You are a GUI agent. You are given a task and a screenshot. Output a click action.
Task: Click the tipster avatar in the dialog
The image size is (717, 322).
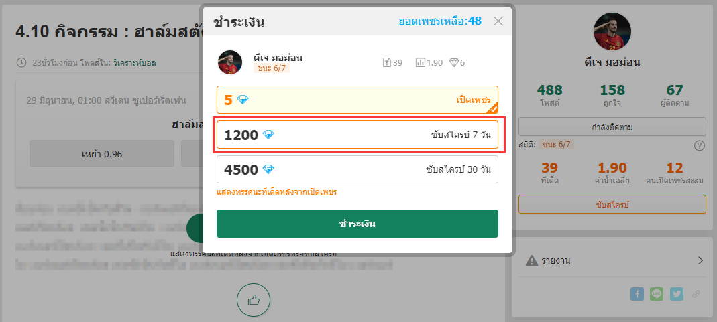pyautogui.click(x=229, y=62)
